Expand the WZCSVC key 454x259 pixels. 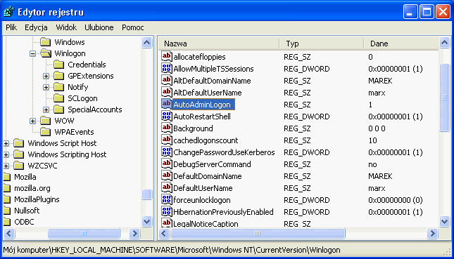coord(6,166)
